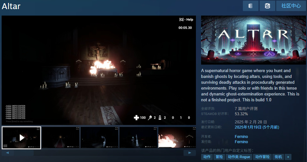Open the book-shaped icon button in the header
The height and width of the screenshot is (162, 307).
click(250, 6)
